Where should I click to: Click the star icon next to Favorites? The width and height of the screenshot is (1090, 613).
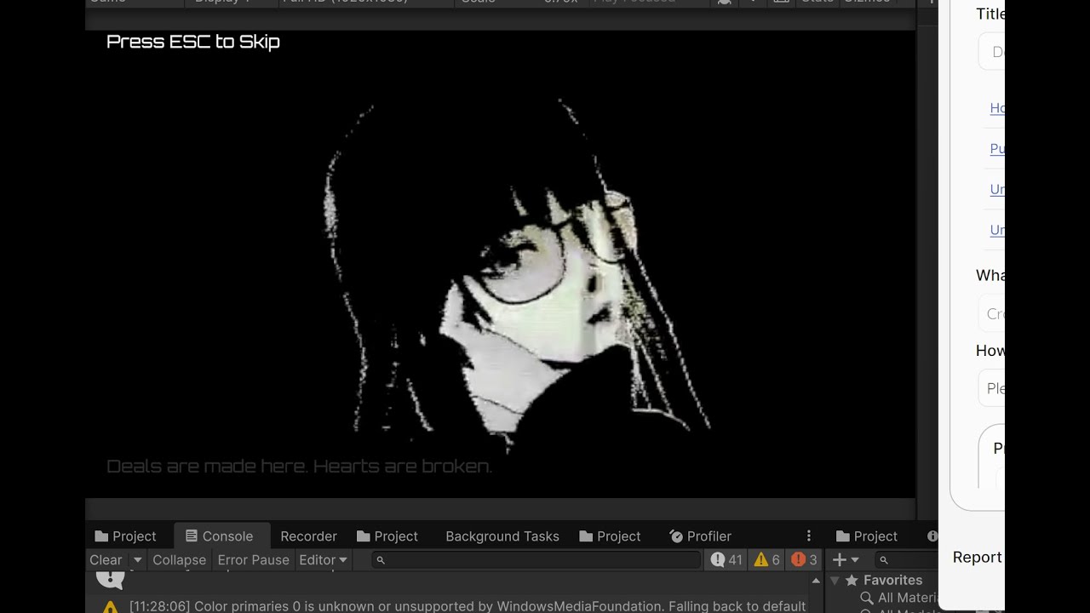pos(852,581)
